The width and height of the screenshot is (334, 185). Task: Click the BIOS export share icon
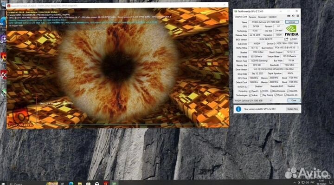click(x=286, y=39)
